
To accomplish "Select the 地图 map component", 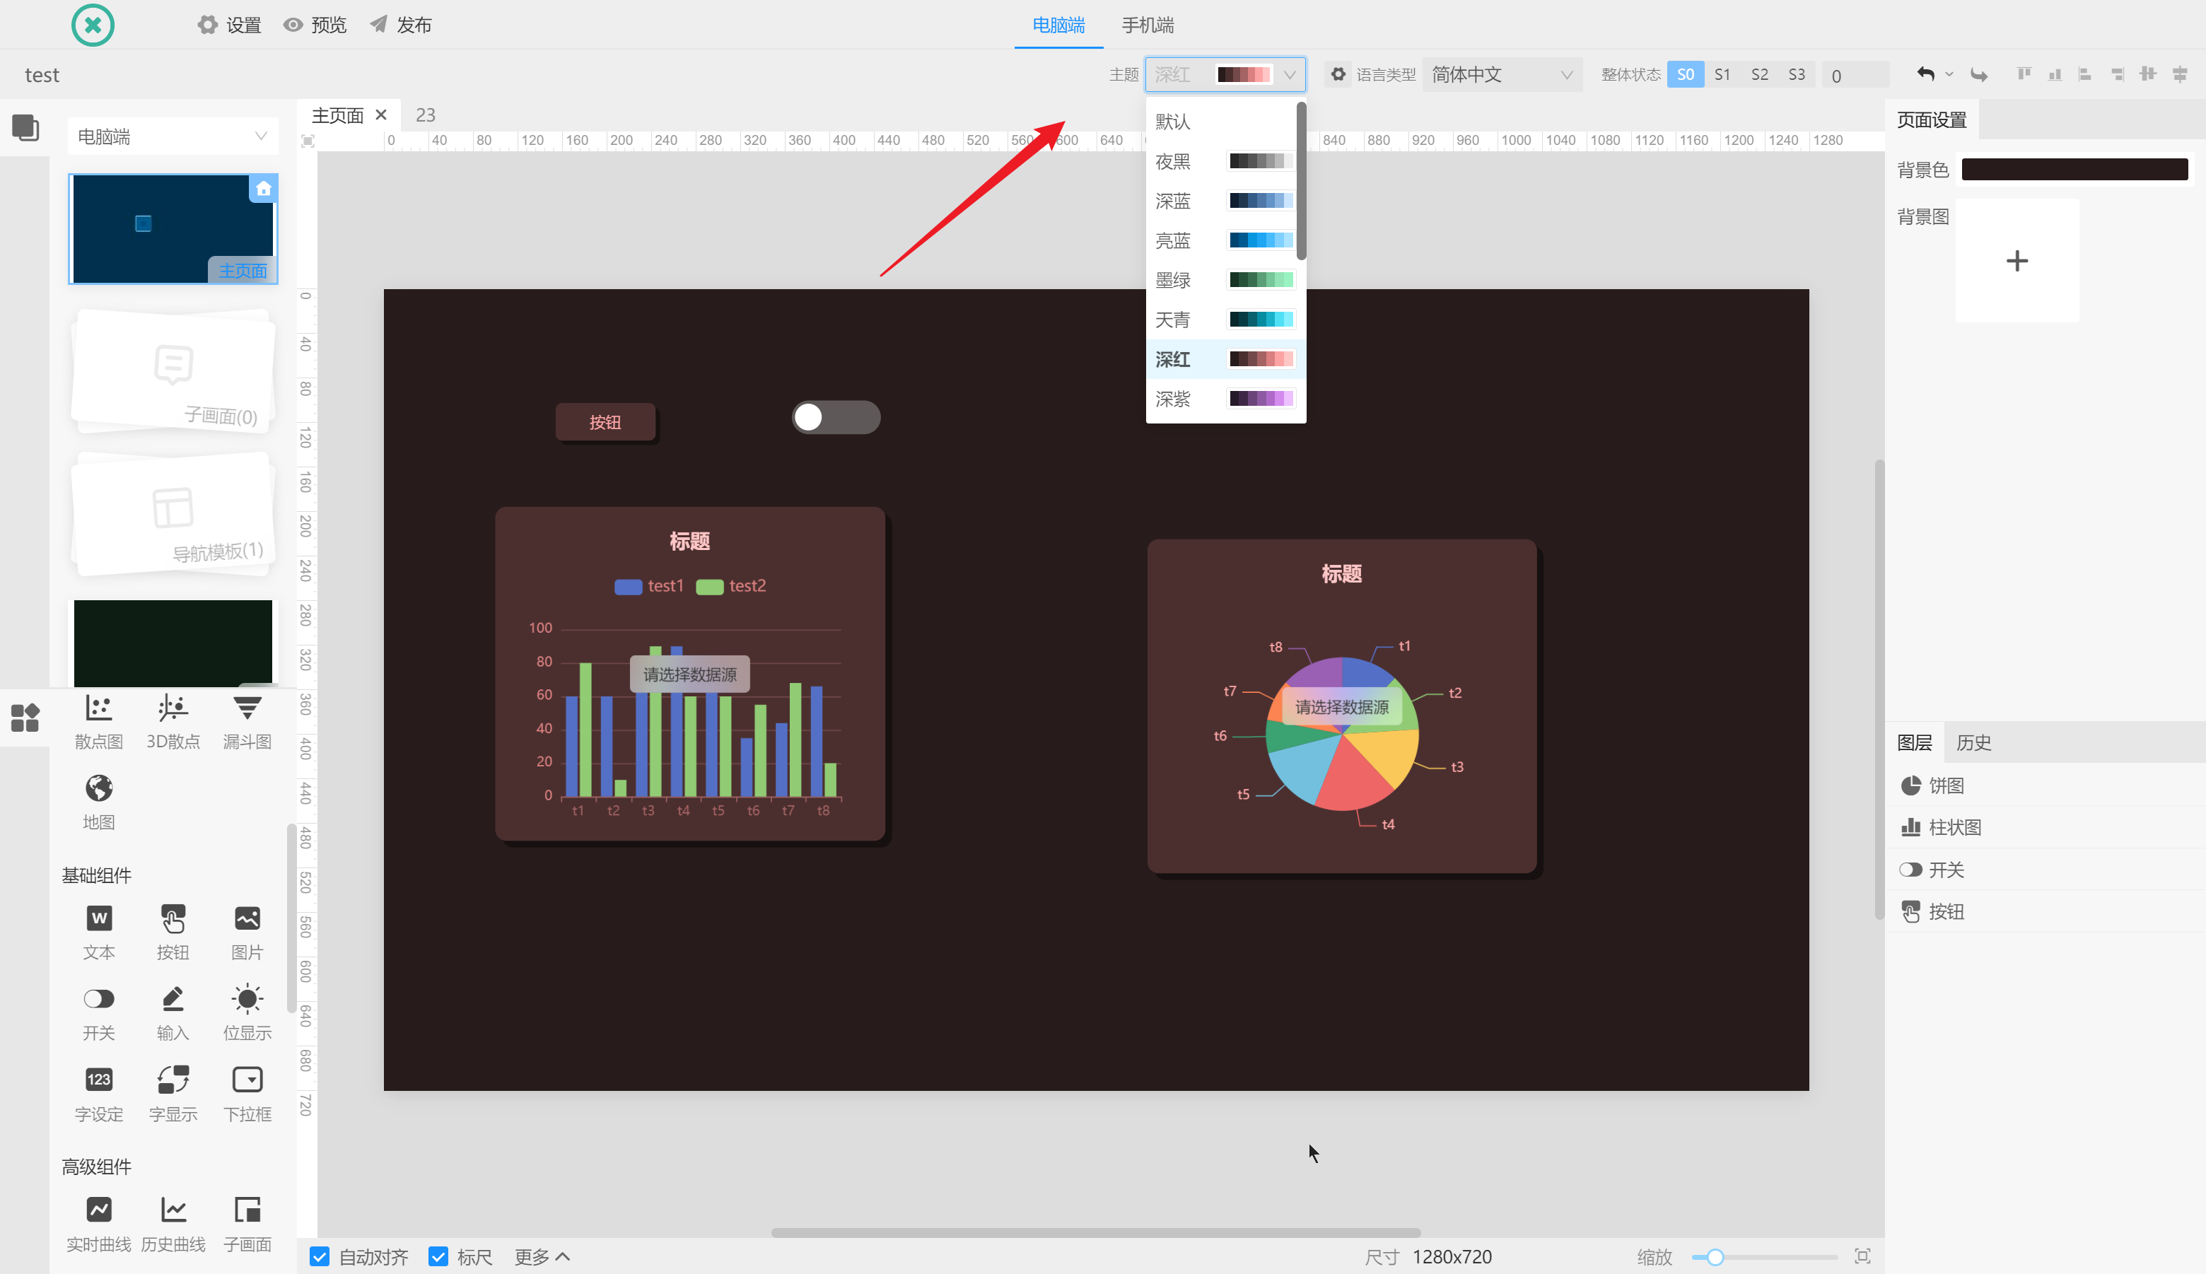I will pyautogui.click(x=99, y=803).
